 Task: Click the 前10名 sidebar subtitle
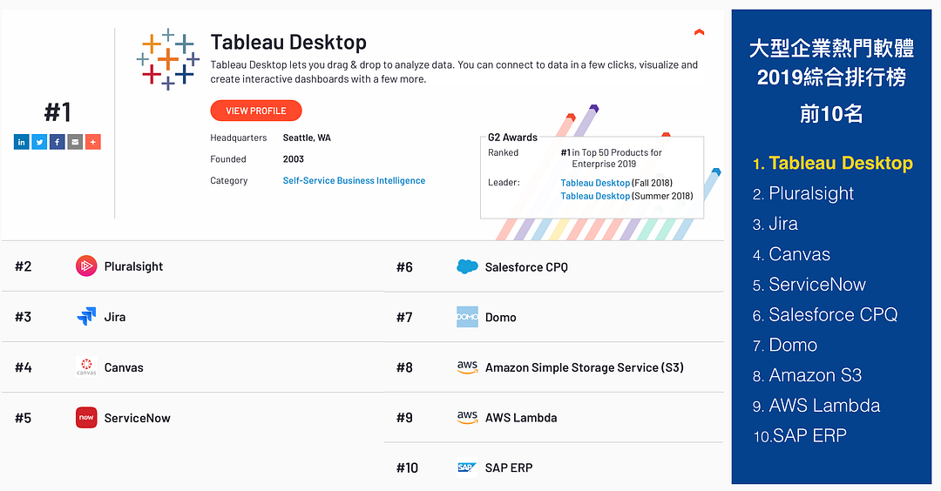(831, 113)
